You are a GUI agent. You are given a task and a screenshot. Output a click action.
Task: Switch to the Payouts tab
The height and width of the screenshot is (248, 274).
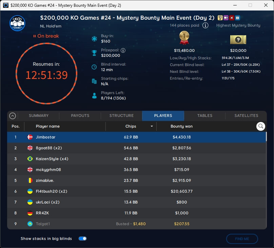tap(80, 116)
